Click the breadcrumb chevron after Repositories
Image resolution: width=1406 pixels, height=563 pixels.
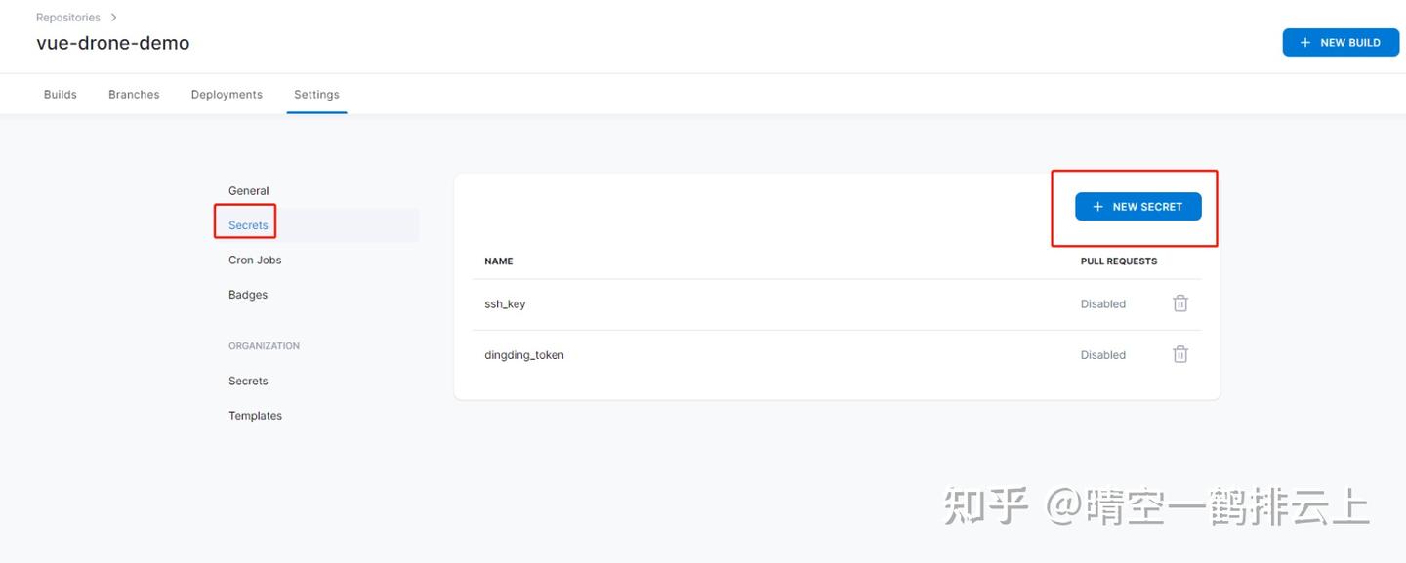(x=113, y=17)
